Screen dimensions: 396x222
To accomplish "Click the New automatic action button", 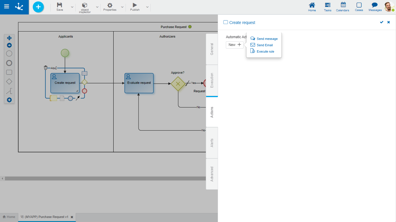I will (235, 45).
